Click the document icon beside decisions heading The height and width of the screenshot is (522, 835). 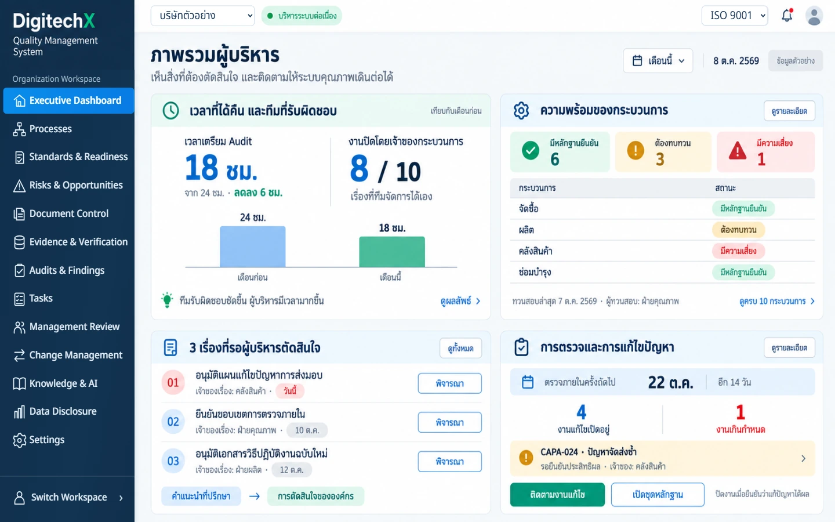point(170,347)
